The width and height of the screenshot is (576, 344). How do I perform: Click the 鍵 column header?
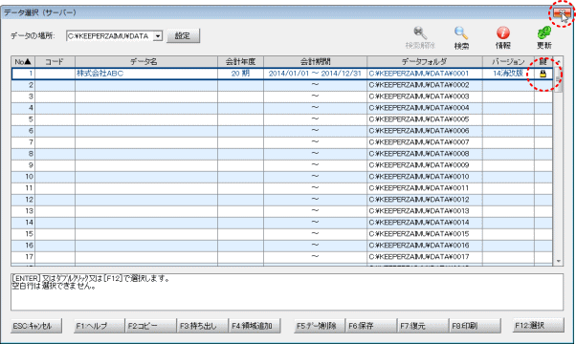[x=543, y=61]
